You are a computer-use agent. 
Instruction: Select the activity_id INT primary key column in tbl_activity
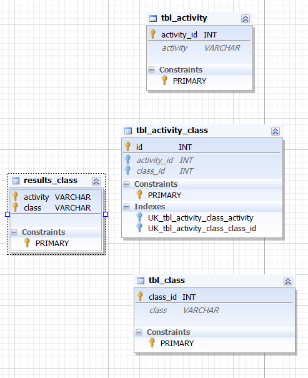click(x=199, y=35)
